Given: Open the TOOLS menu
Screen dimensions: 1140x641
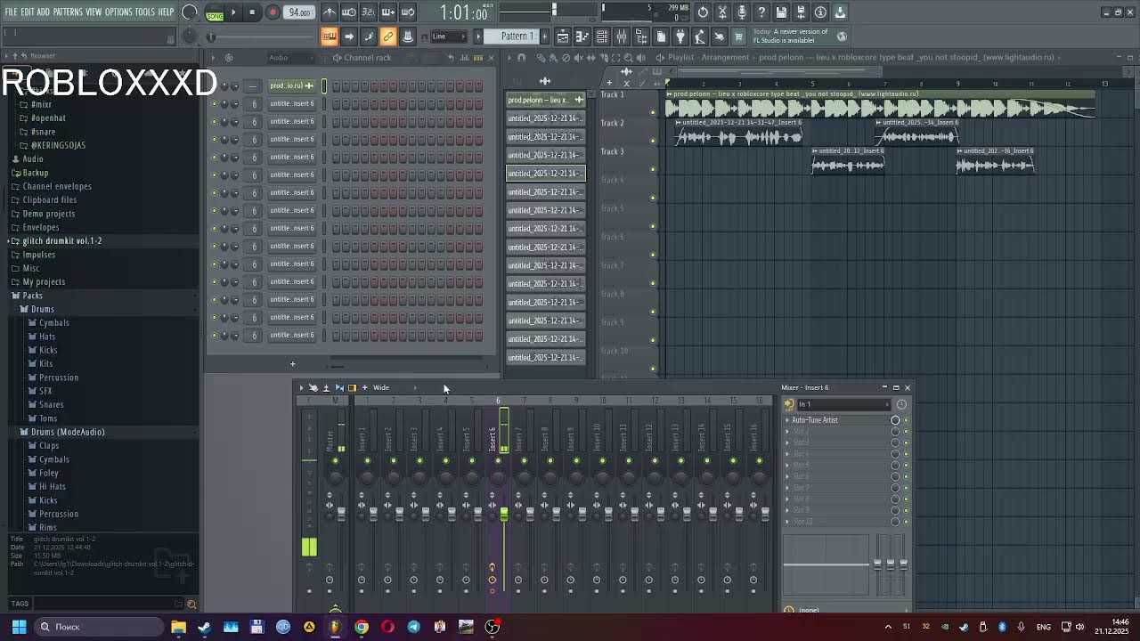Looking at the screenshot, I should point(145,12).
